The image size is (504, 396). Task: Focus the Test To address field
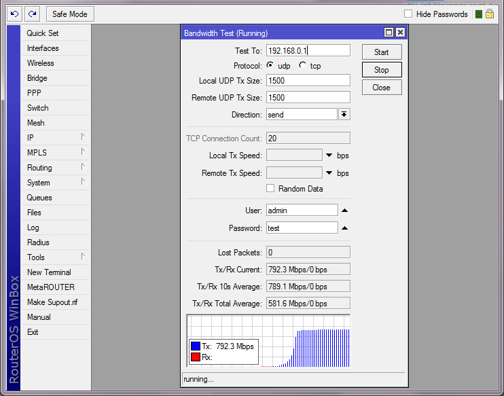308,50
